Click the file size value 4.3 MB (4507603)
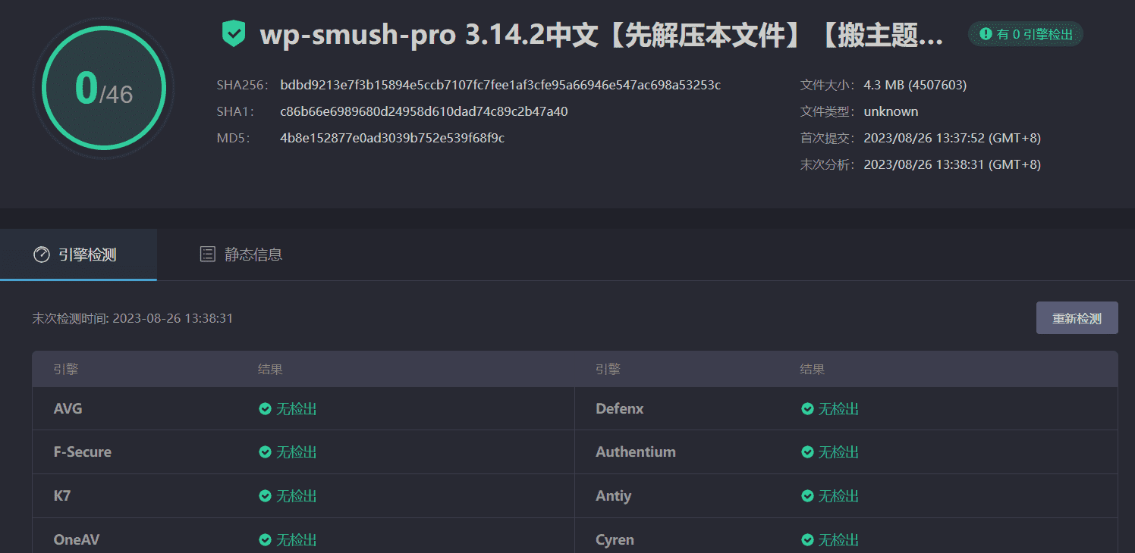Image resolution: width=1135 pixels, height=553 pixels. click(x=915, y=85)
